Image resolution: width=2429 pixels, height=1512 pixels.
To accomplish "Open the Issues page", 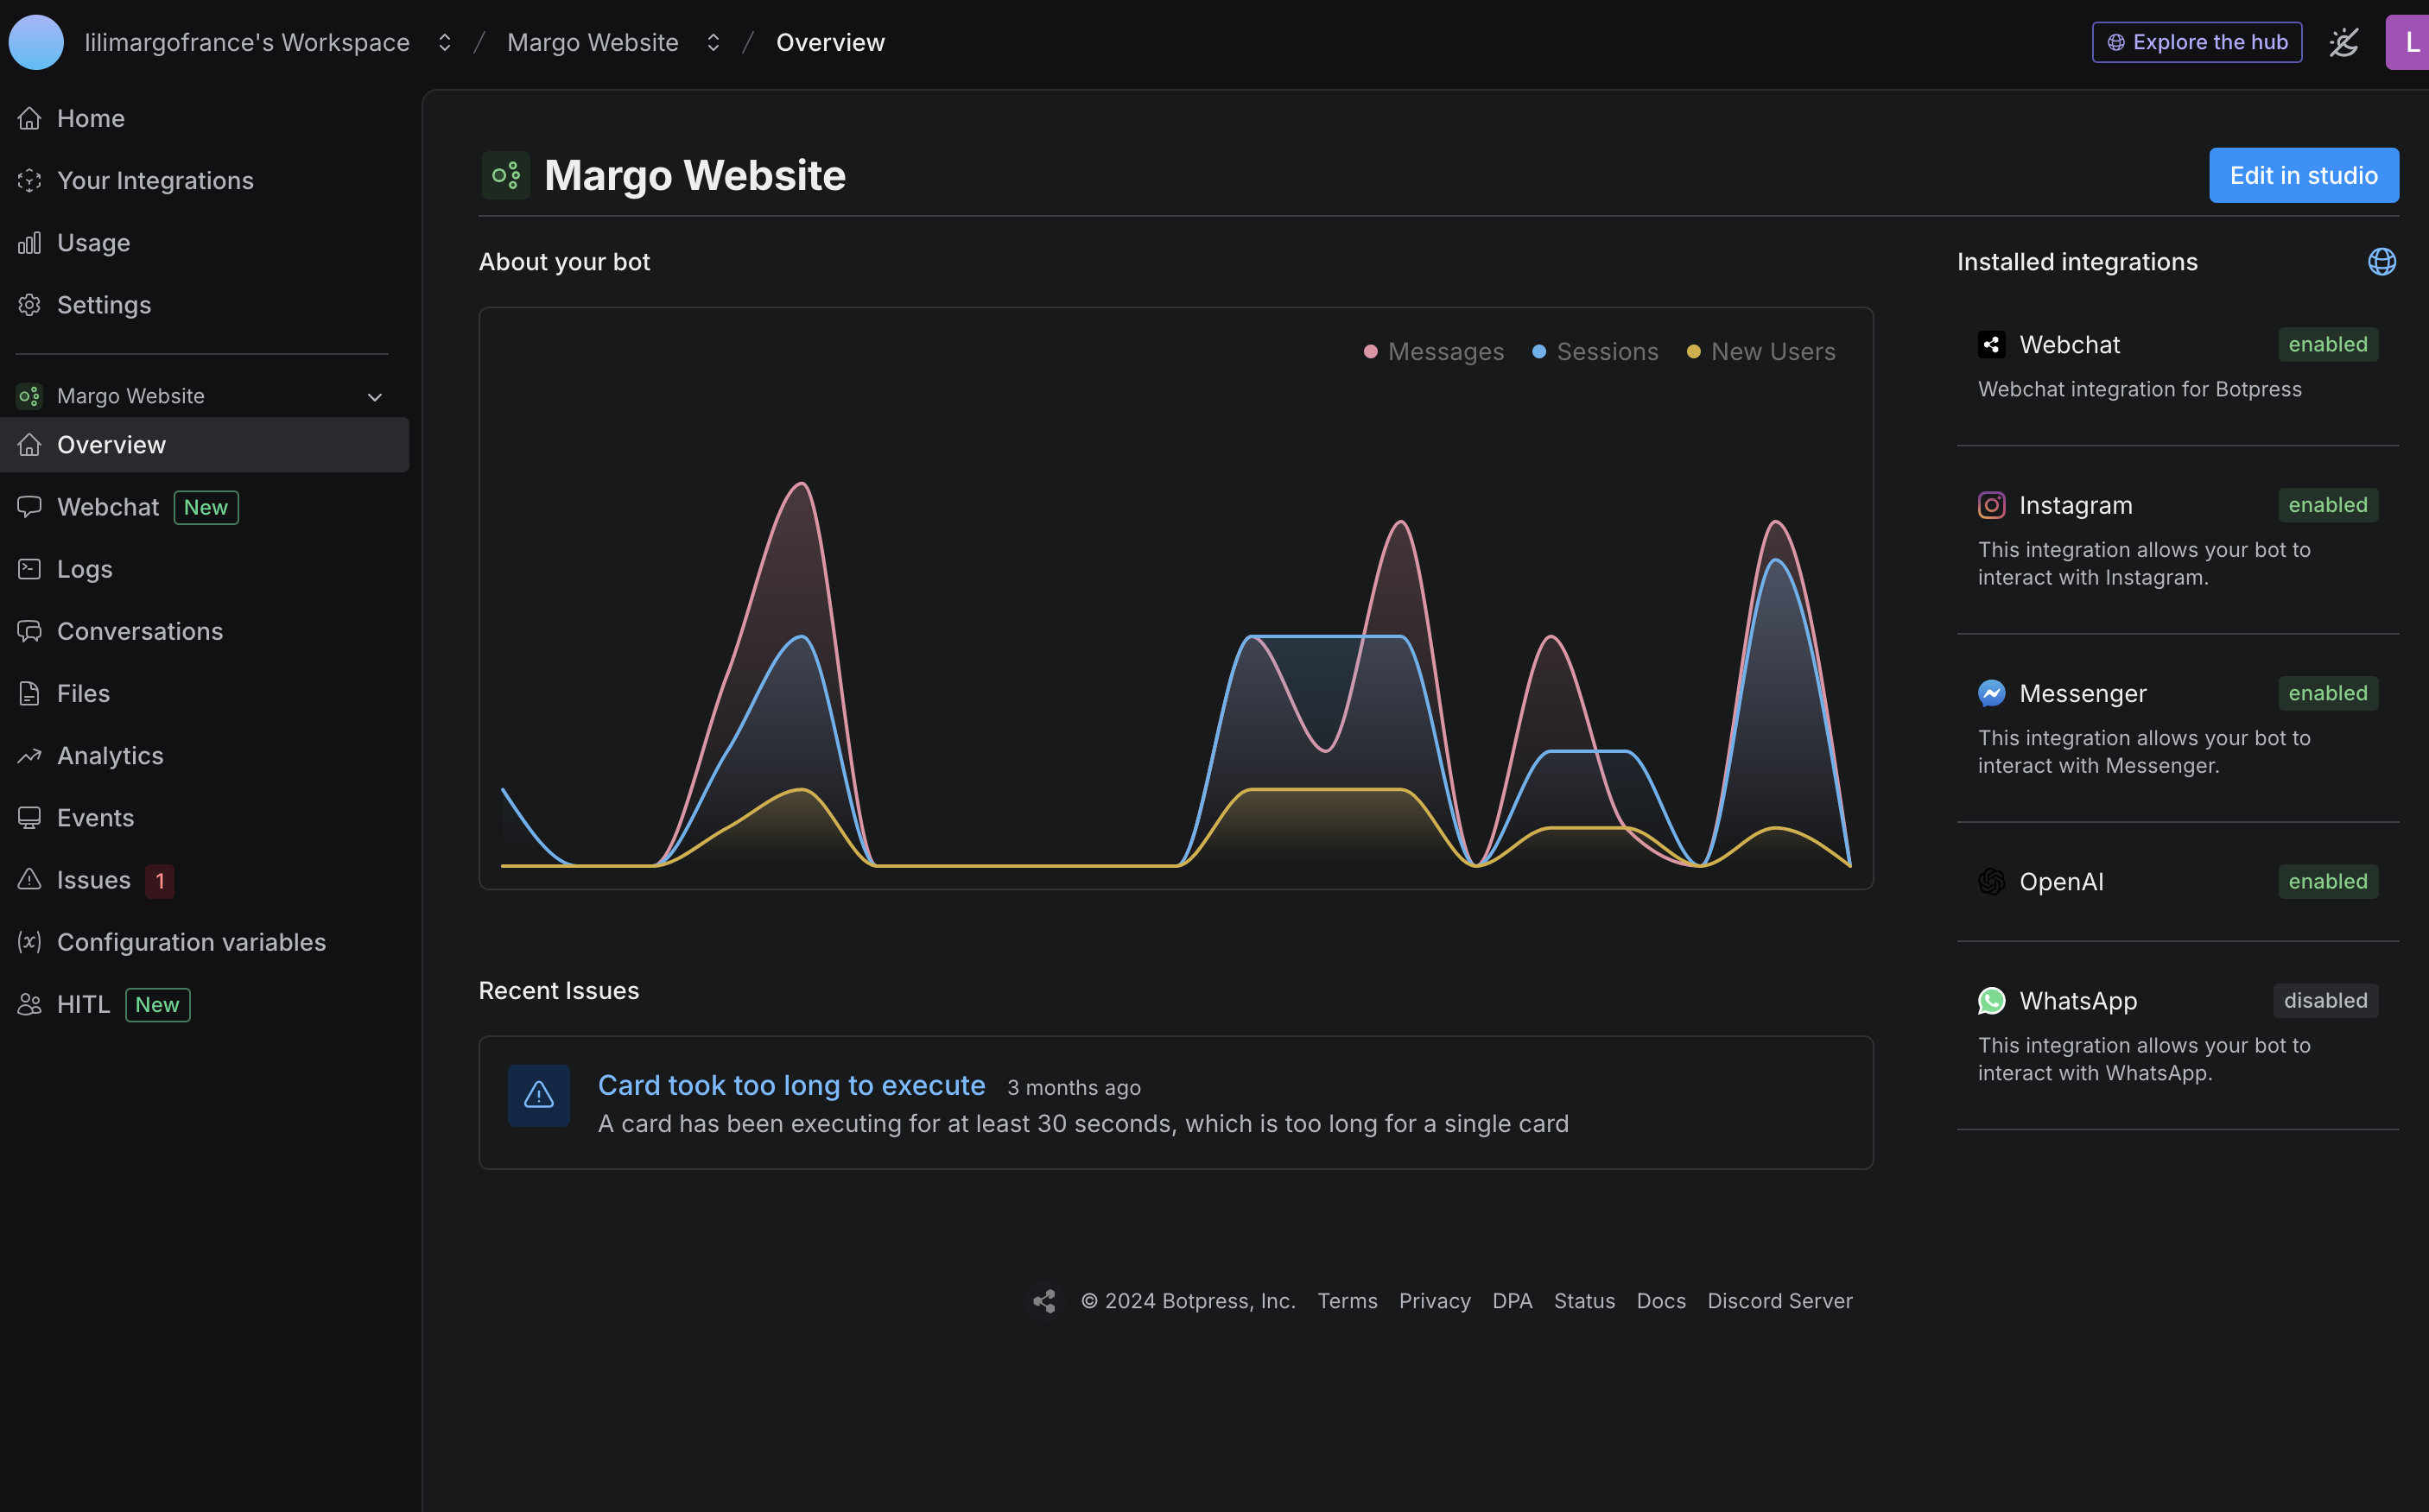I will click(204, 880).
